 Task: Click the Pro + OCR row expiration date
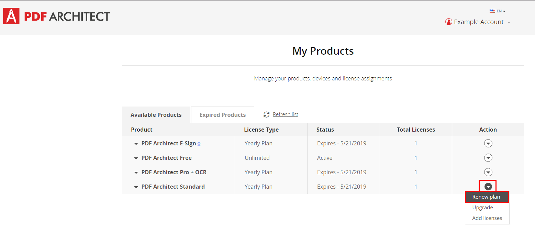tap(342, 172)
